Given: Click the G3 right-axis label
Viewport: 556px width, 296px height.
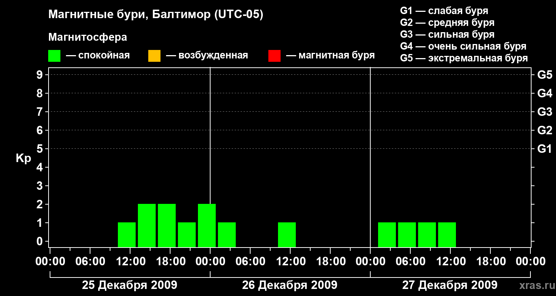Looking at the screenshot, I should pyautogui.click(x=545, y=112).
